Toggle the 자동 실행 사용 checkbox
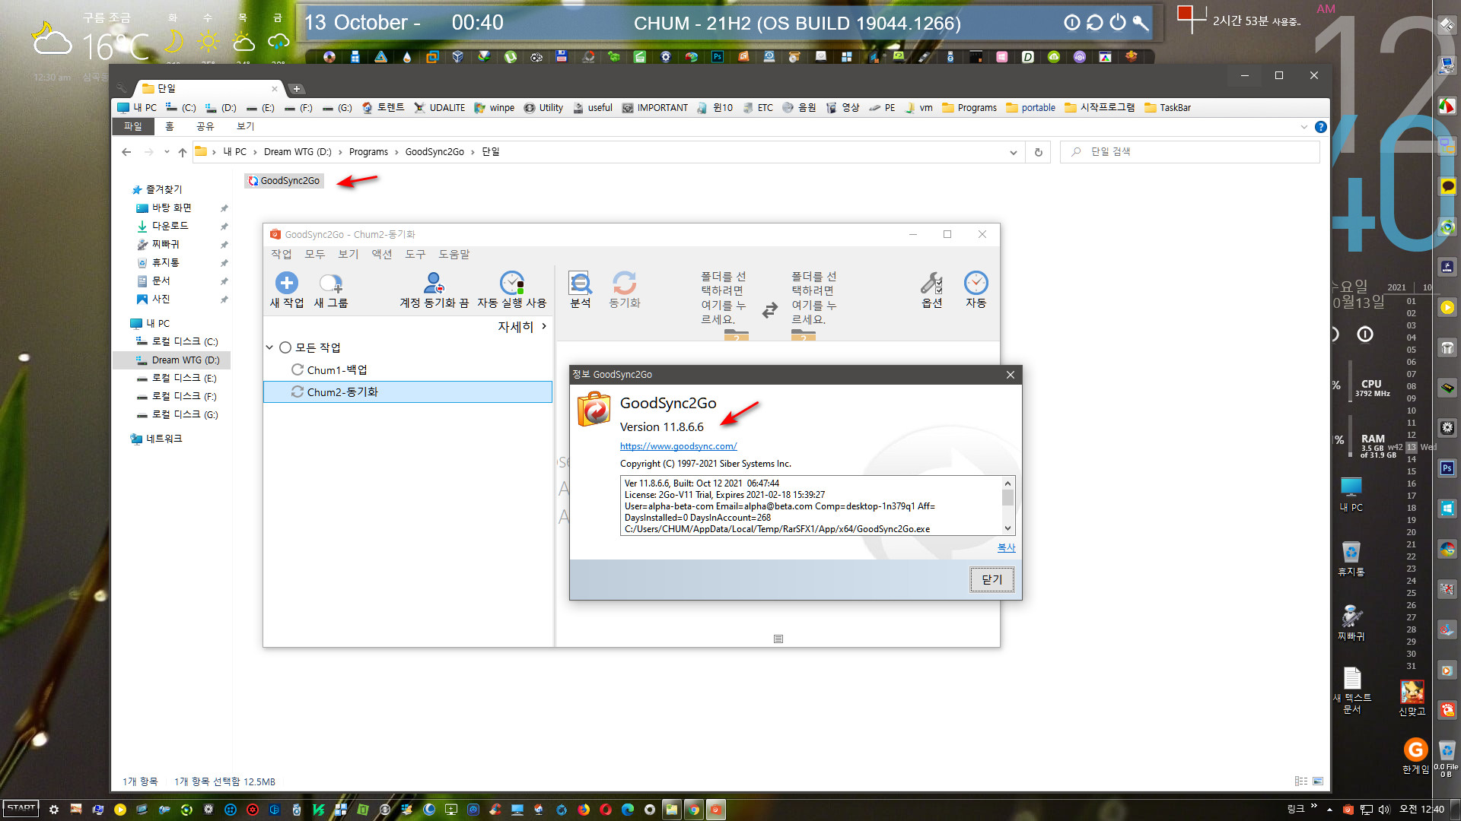Screen dimensions: 1461x821 [511, 287]
